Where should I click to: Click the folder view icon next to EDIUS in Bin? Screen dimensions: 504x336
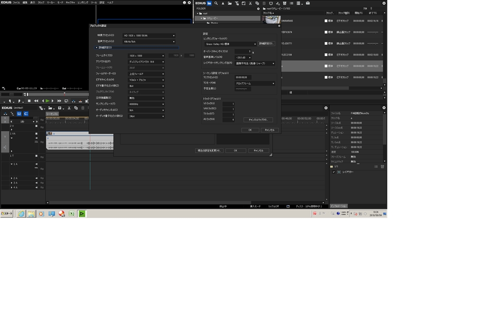click(209, 3)
